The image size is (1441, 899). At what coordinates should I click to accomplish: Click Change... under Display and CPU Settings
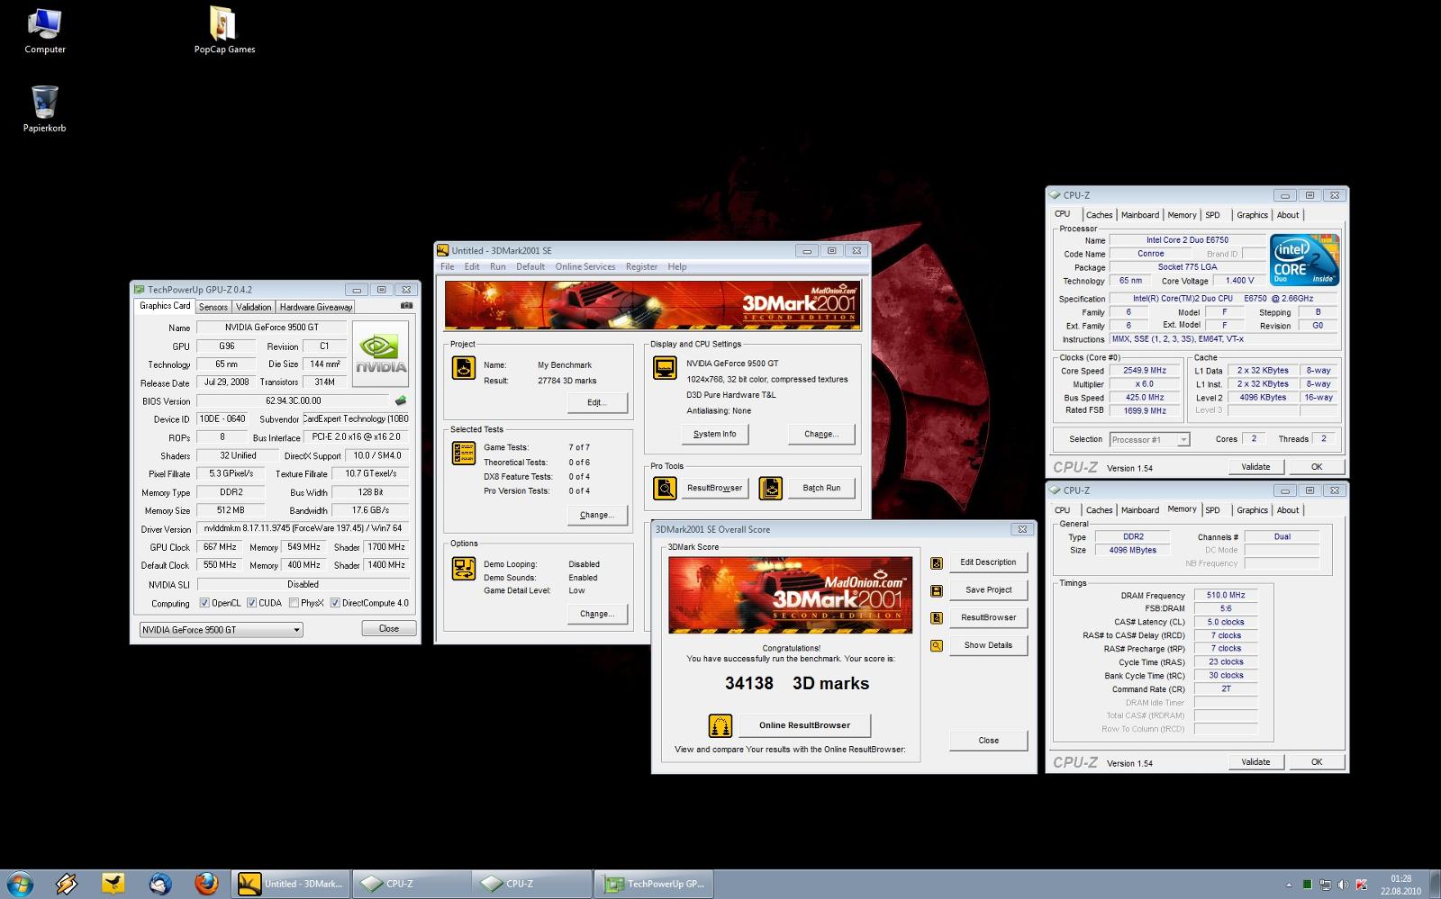[x=821, y=434]
